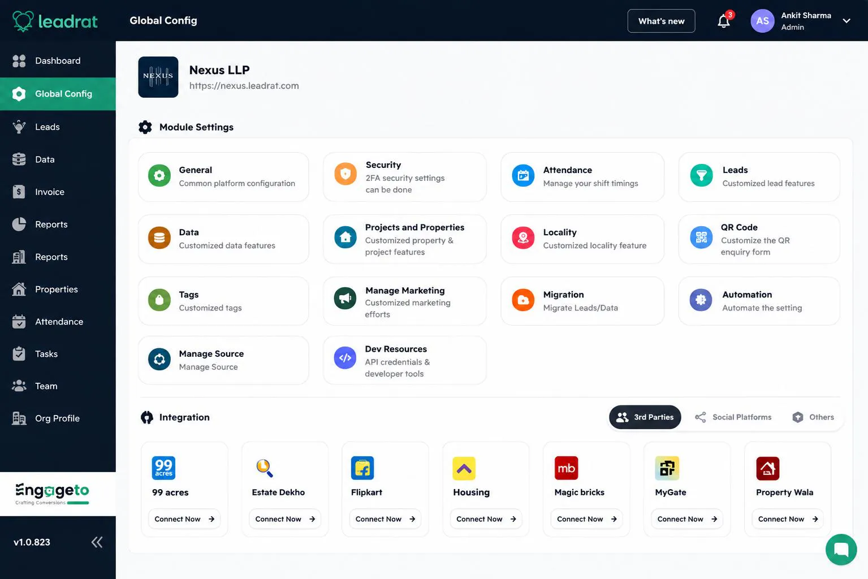Select the 3rd Parties integration tab

(645, 417)
